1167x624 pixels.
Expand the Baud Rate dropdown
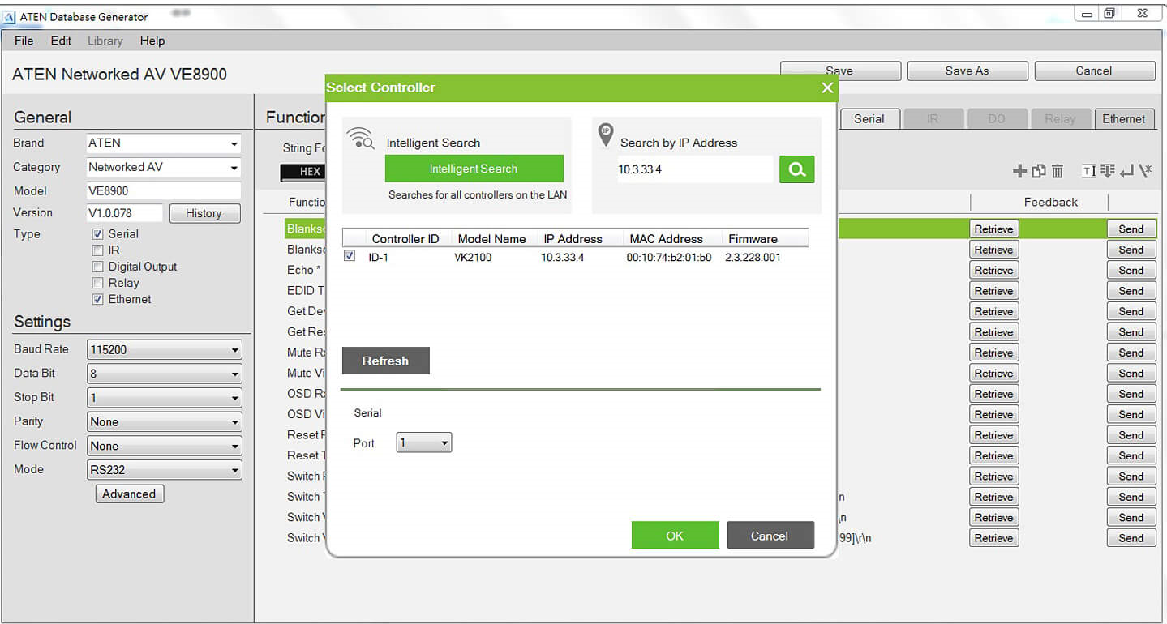(165, 350)
